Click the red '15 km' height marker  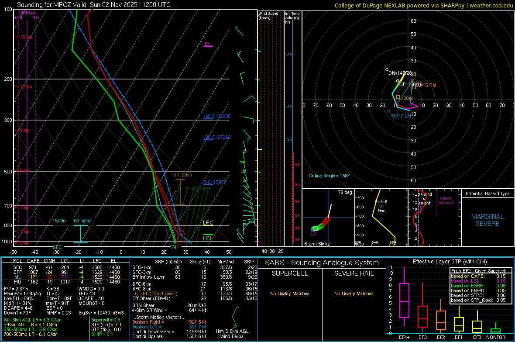pos(26,37)
